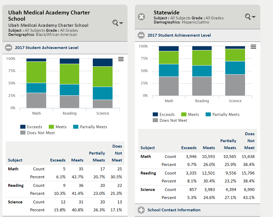This screenshot has height=217, width=273.
Task: Open search options dropdown in Statewide panel
Action: tap(250, 17)
